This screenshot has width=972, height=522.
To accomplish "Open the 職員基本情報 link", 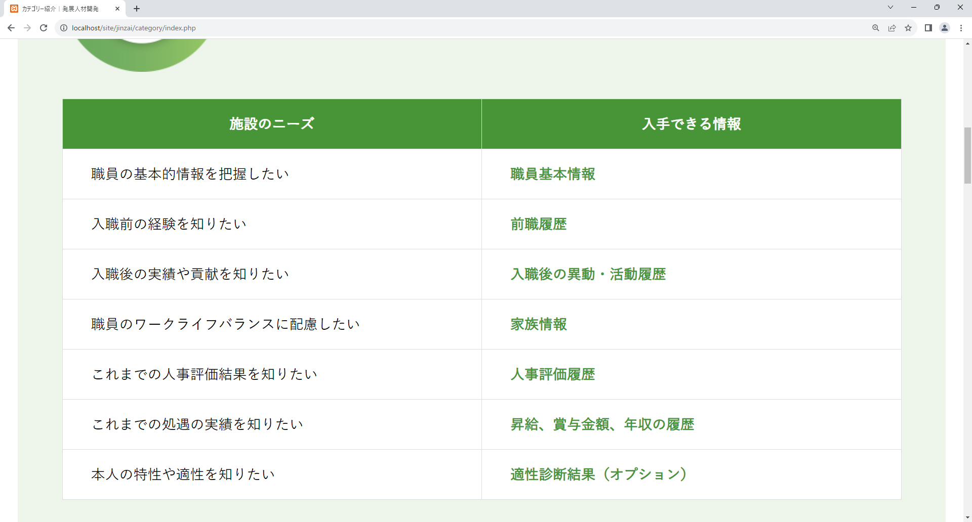I will [x=552, y=174].
